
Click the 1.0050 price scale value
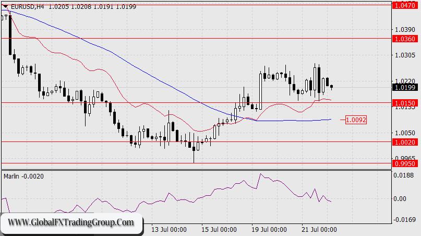(x=405, y=133)
